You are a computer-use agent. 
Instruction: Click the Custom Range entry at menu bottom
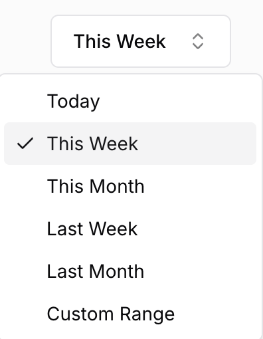pos(130,314)
